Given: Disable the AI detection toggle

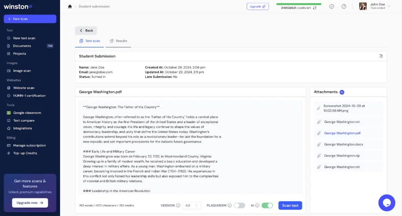Looking at the screenshot, I should [267, 205].
